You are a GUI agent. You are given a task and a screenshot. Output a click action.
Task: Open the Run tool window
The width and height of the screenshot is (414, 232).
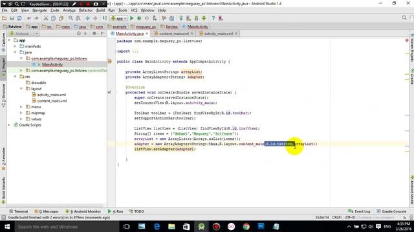pos(116,211)
